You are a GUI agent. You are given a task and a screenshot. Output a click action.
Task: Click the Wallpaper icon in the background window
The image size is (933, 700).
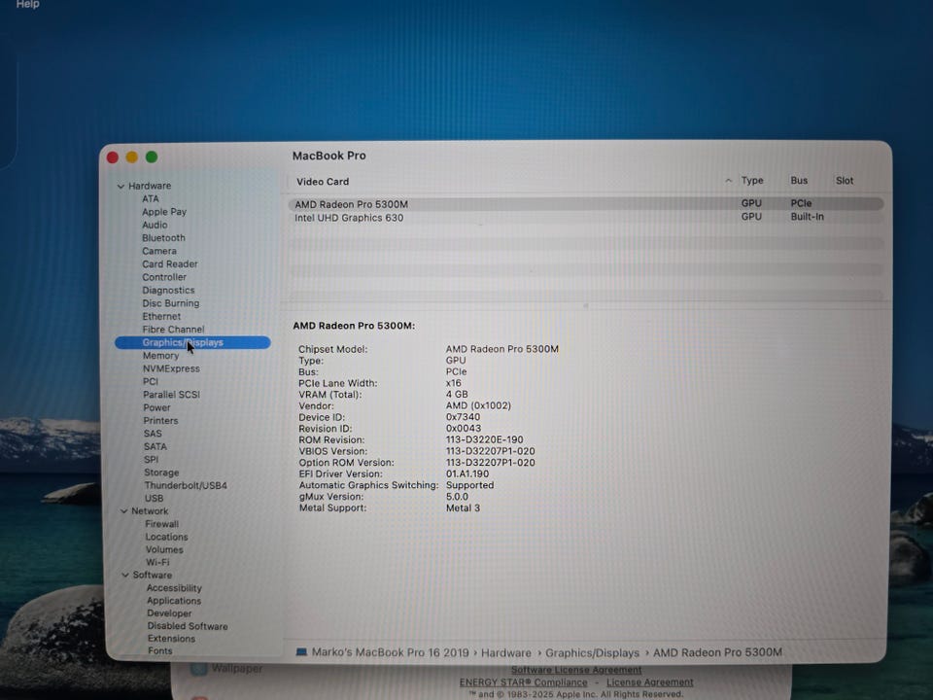pos(199,669)
